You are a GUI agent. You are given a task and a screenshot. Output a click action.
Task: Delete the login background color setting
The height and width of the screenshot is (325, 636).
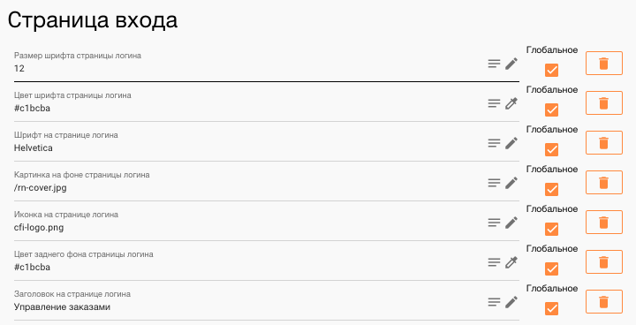[604, 262]
